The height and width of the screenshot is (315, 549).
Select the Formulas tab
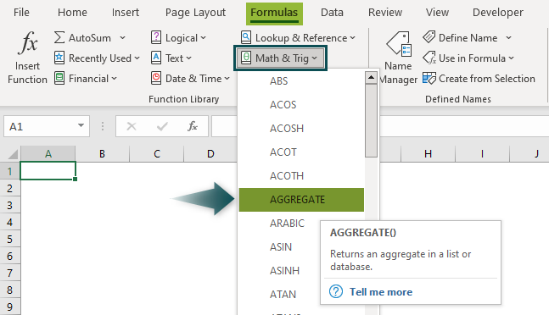[x=274, y=13]
